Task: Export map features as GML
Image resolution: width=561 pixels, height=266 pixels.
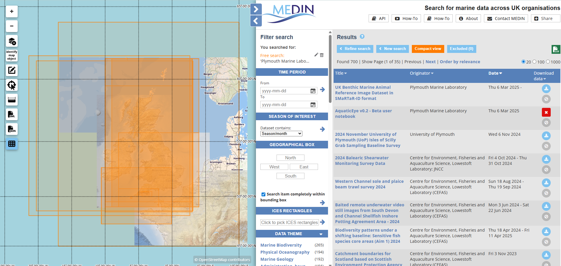Action: click(x=12, y=114)
